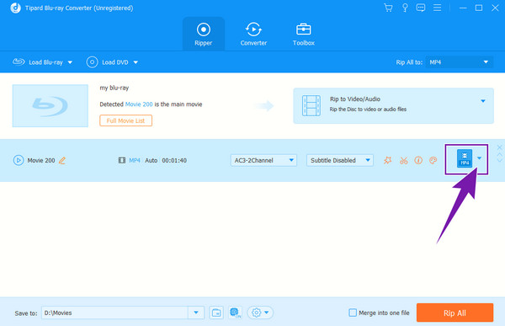The image size is (505, 326).
Task: Open the Full Movie List
Action: [x=126, y=120]
